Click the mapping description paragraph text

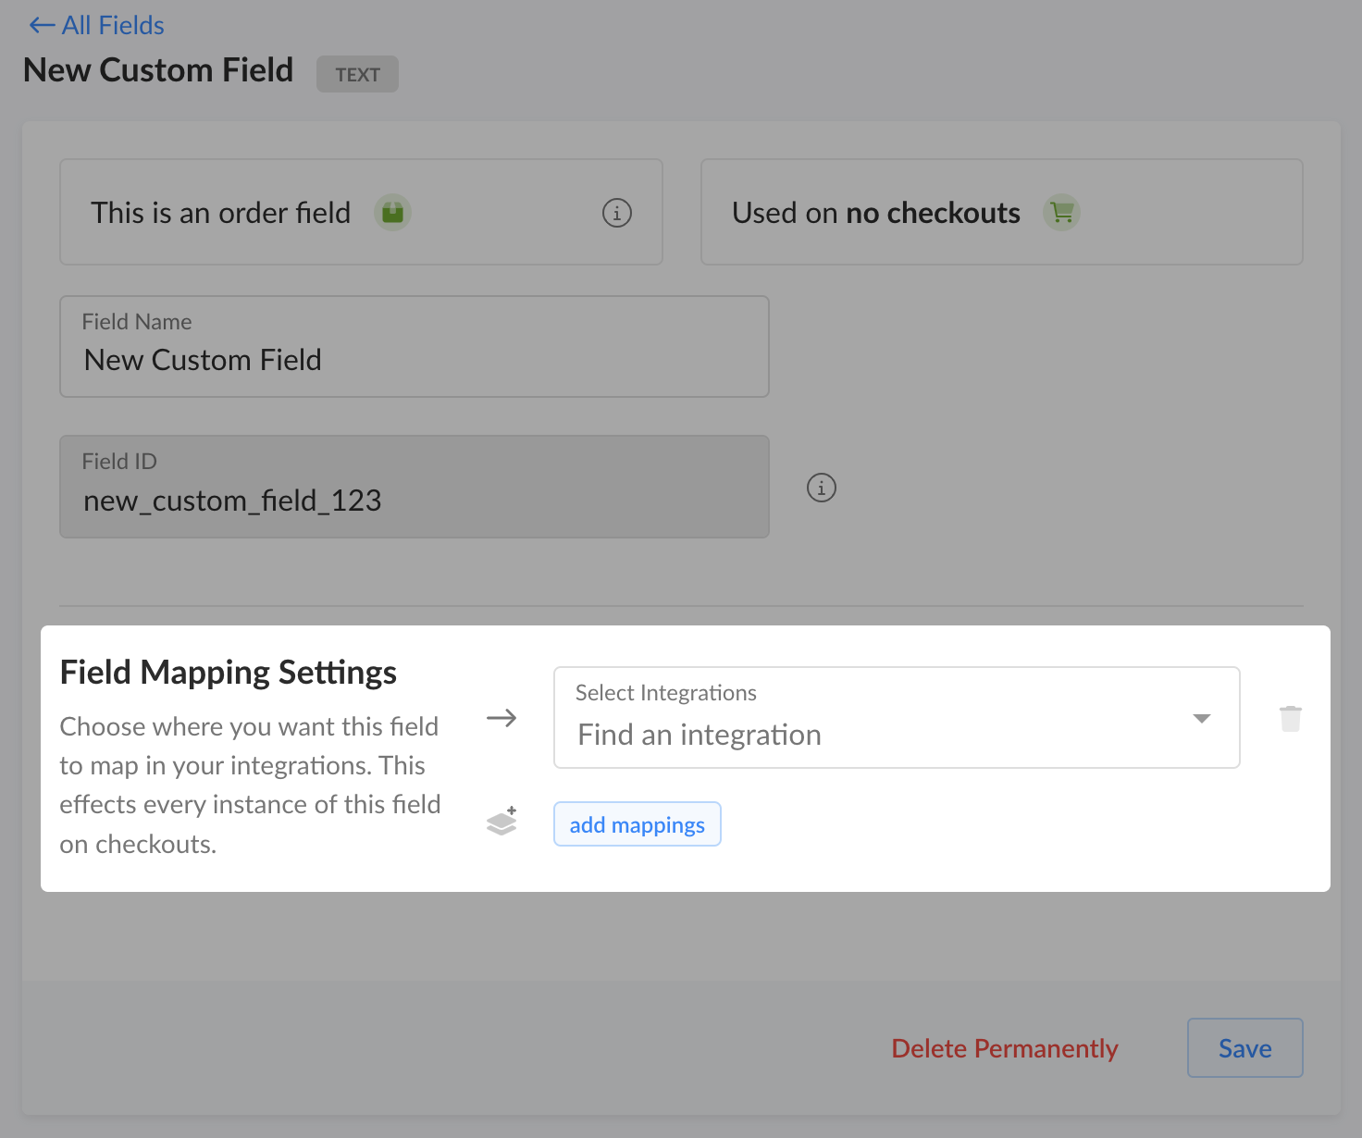coord(250,785)
